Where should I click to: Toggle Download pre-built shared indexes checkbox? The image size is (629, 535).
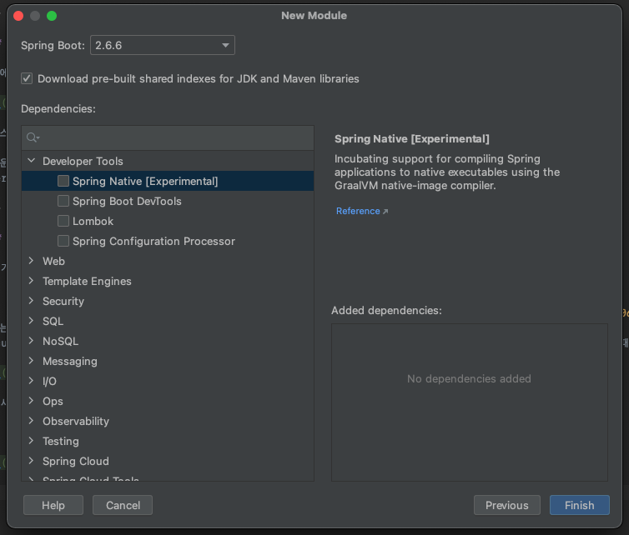[27, 78]
